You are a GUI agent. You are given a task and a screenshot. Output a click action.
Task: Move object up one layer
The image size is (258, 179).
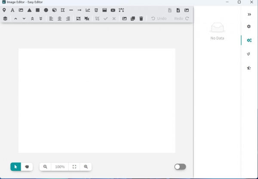coord(15,18)
